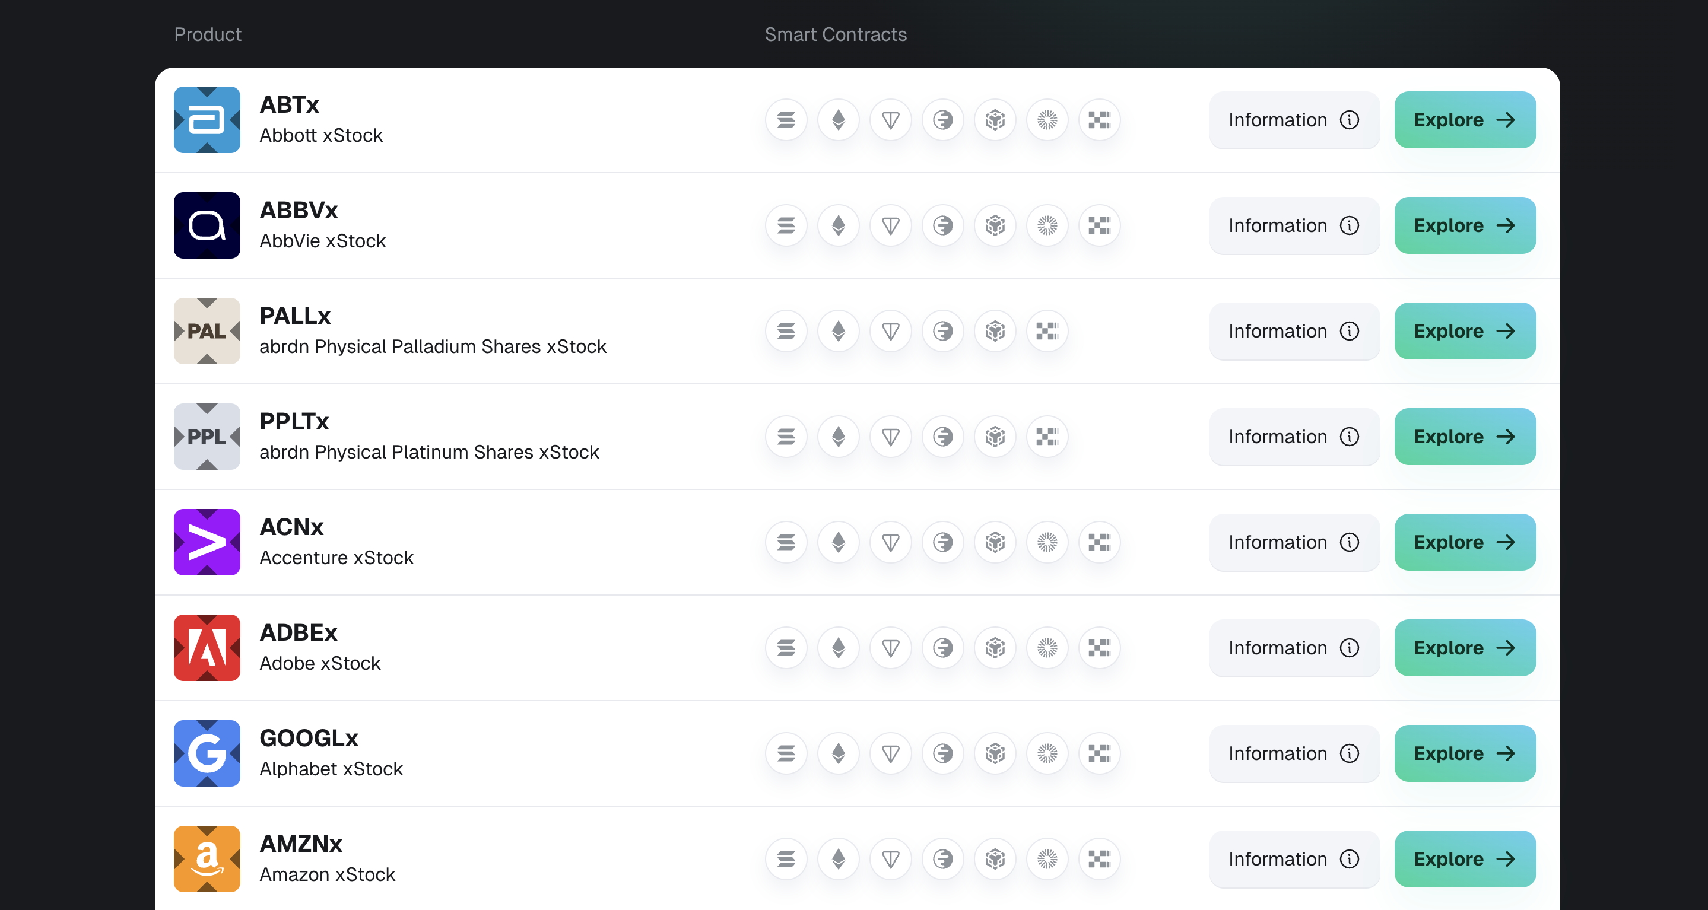1708x910 pixels.
Task: Open the Ethereum contract for ABTx
Action: pyautogui.click(x=839, y=120)
